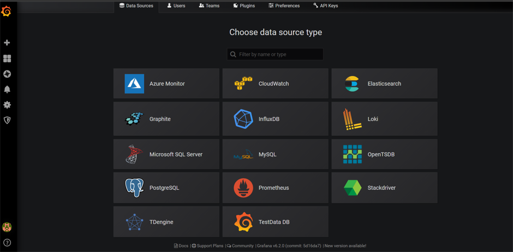Screen dimensions: 513x252
Task: Open the Dashboards grid icon
Action: point(7,58)
